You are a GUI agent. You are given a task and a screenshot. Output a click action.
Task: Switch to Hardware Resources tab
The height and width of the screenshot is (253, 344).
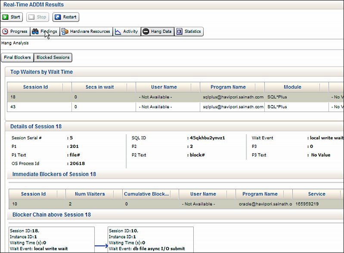86,31
